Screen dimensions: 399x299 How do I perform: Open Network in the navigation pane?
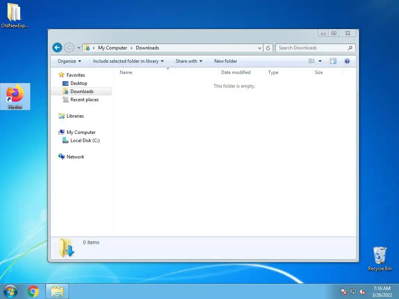pos(75,157)
